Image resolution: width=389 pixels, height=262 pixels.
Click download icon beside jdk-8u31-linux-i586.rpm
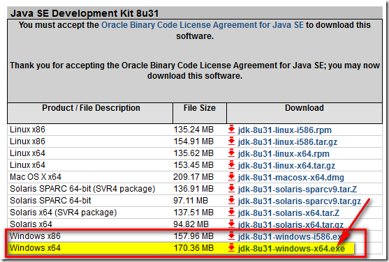coord(231,130)
